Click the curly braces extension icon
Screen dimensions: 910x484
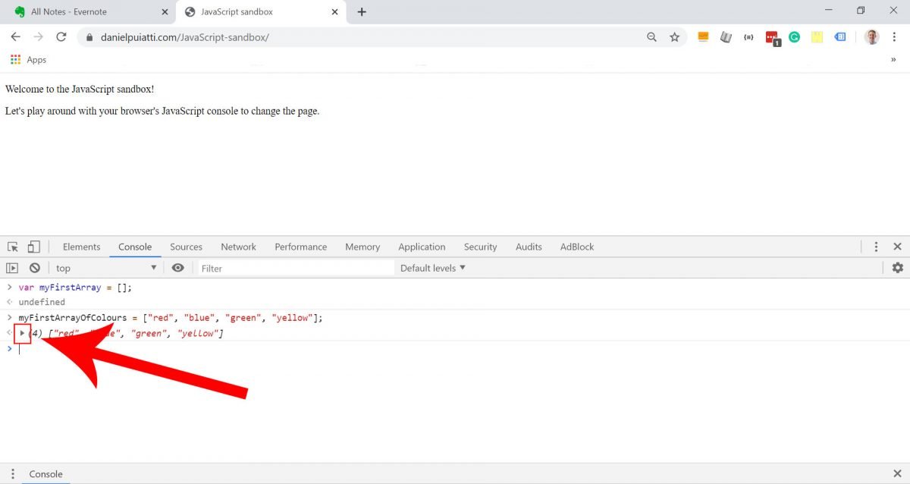(748, 37)
